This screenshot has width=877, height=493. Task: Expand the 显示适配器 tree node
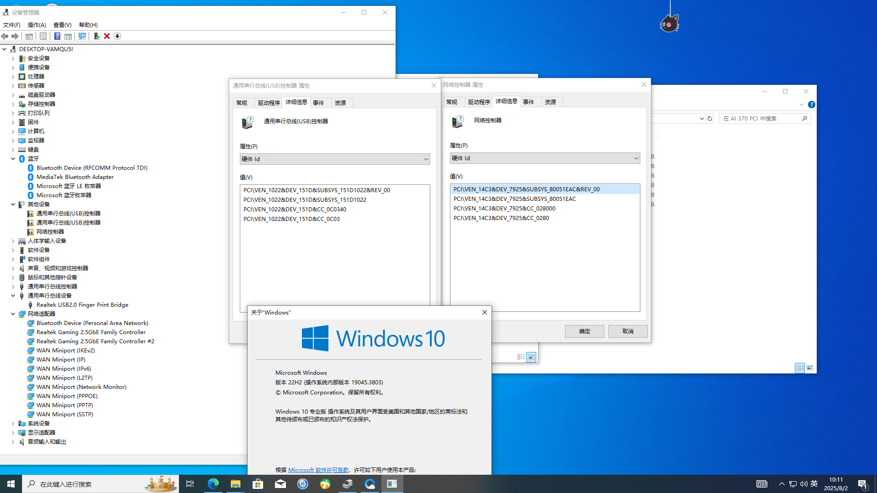[x=13, y=433]
